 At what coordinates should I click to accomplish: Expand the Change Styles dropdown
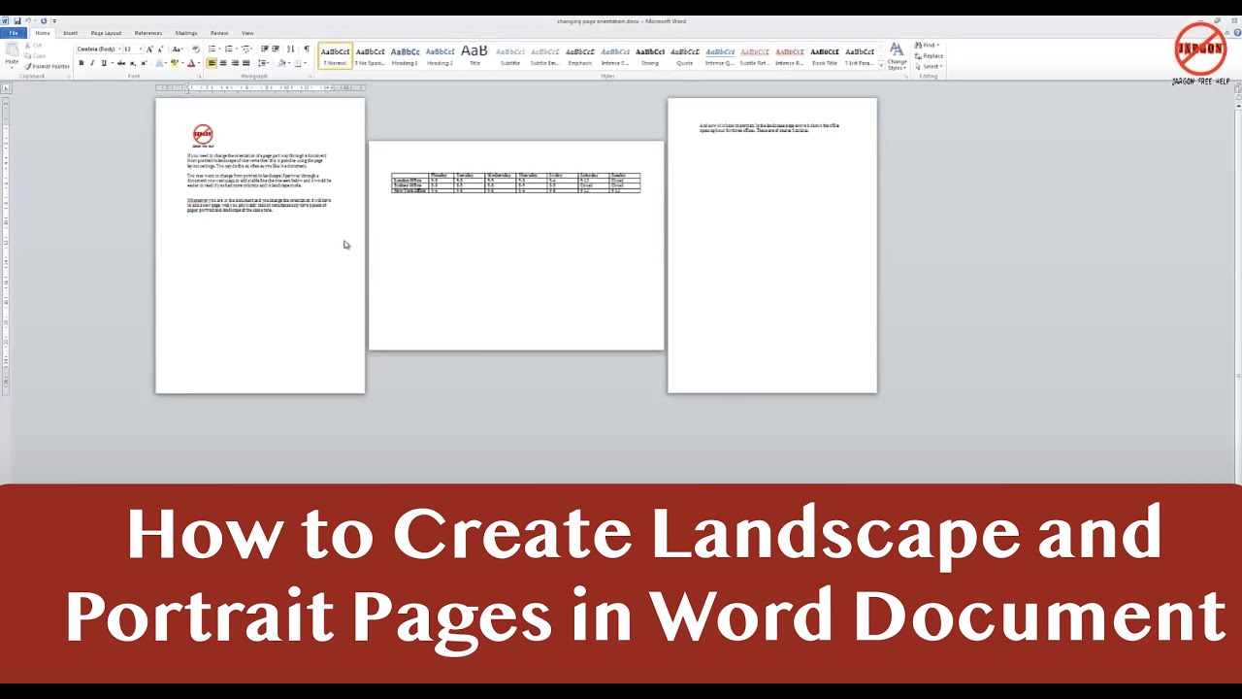click(x=896, y=58)
